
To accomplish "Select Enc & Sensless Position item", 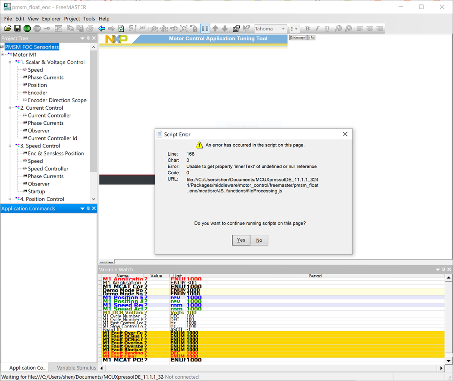I will 56,153.
